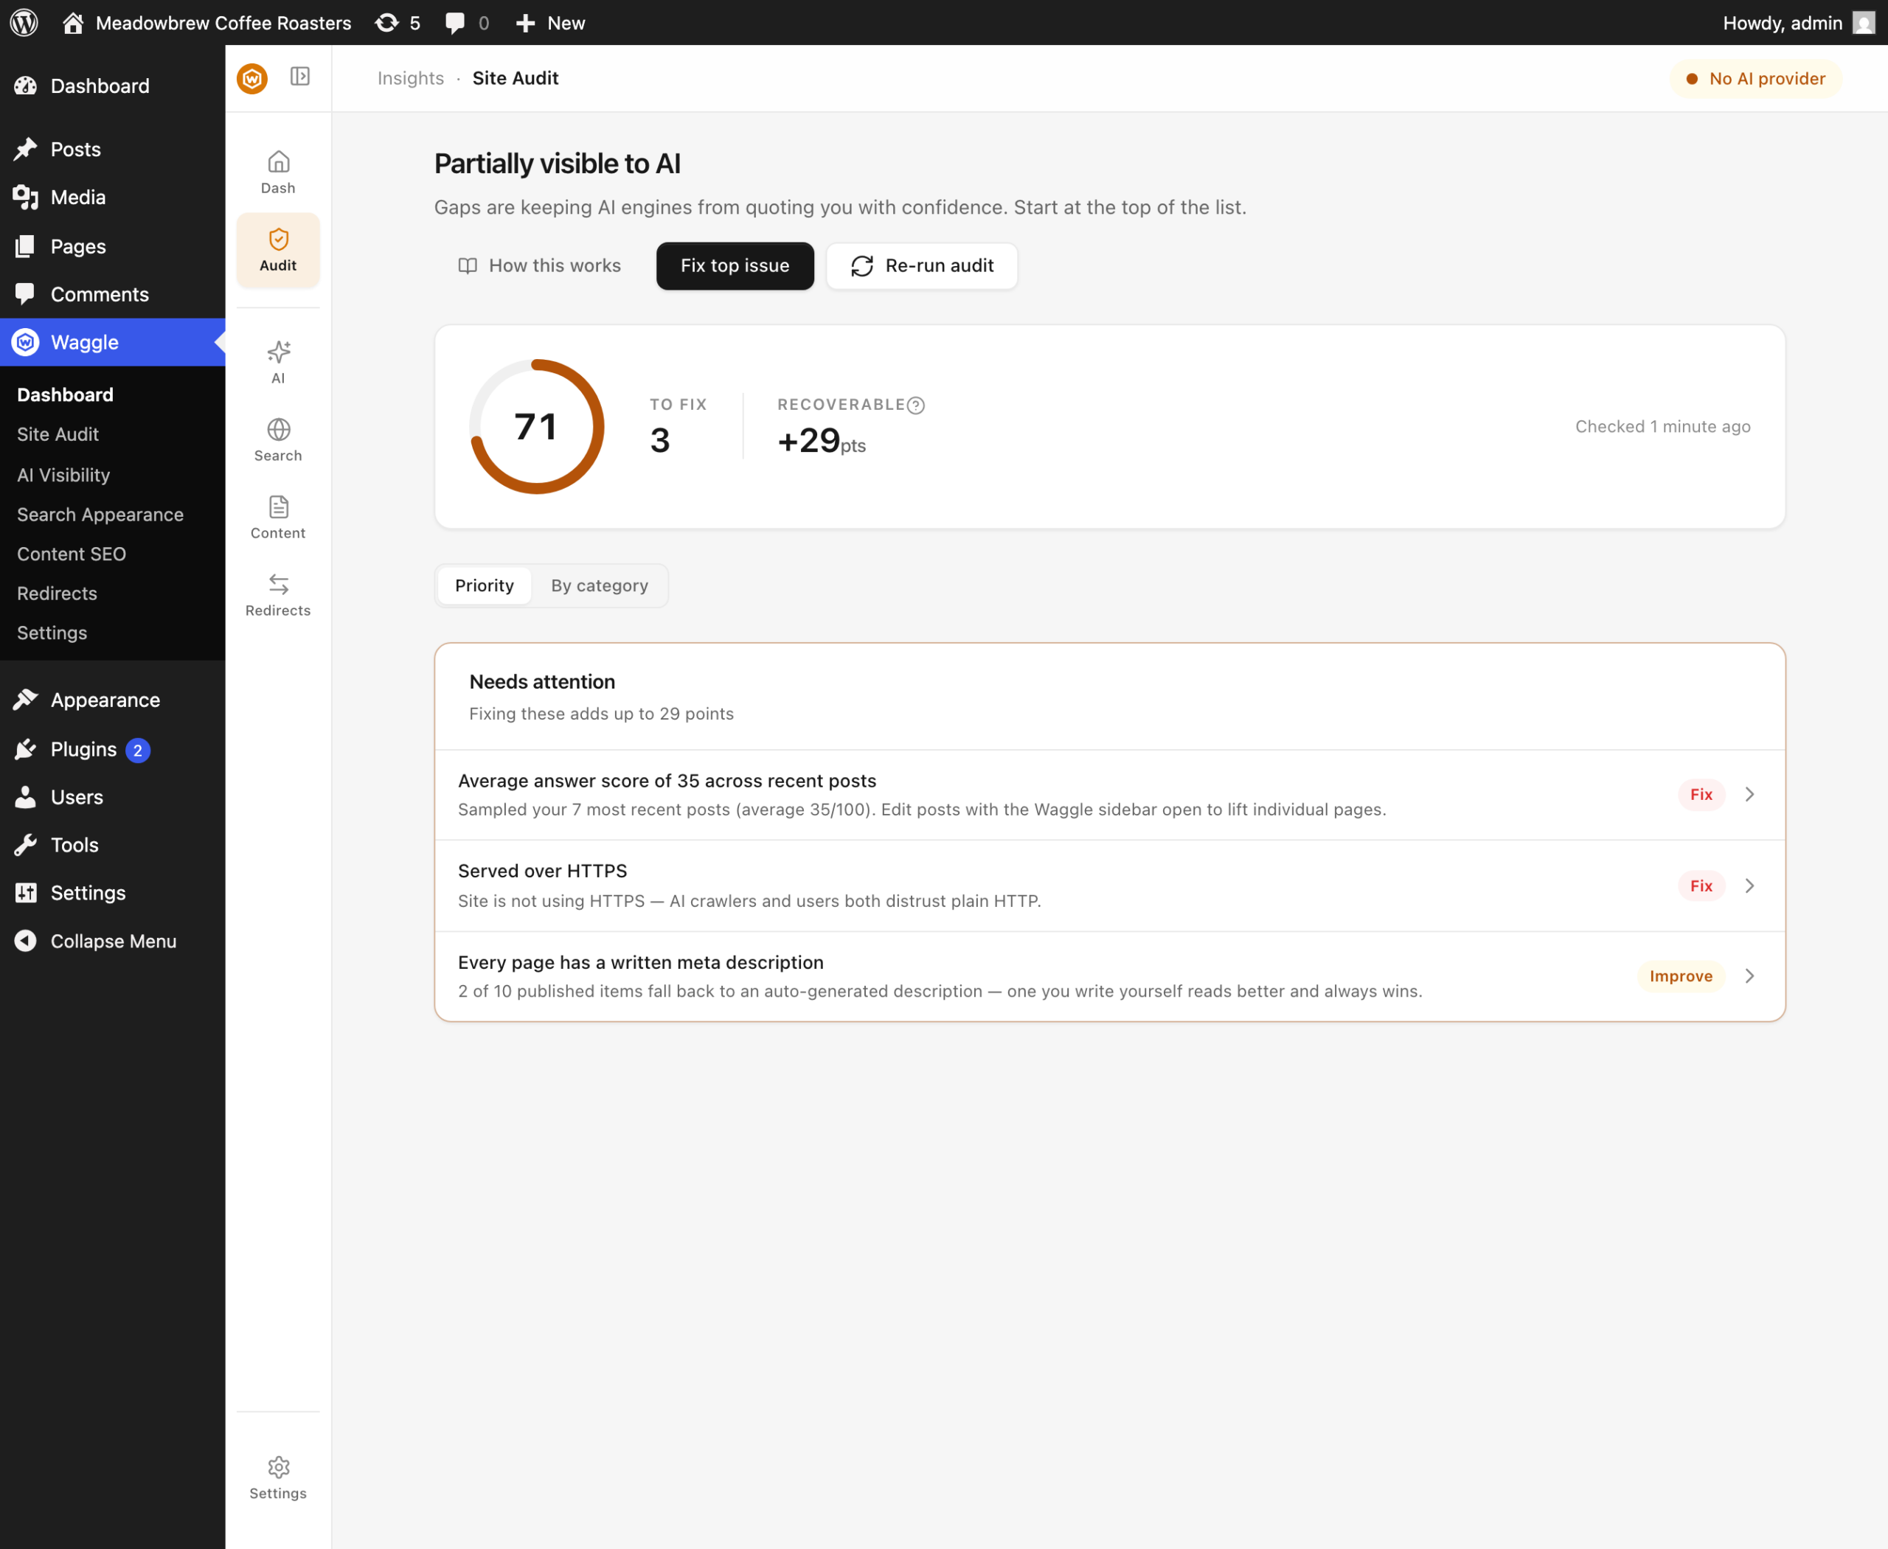Viewport: 1888px width, 1549px height.
Task: Click Meadowbrew Coffee Roasters site name
Action: tap(223, 22)
